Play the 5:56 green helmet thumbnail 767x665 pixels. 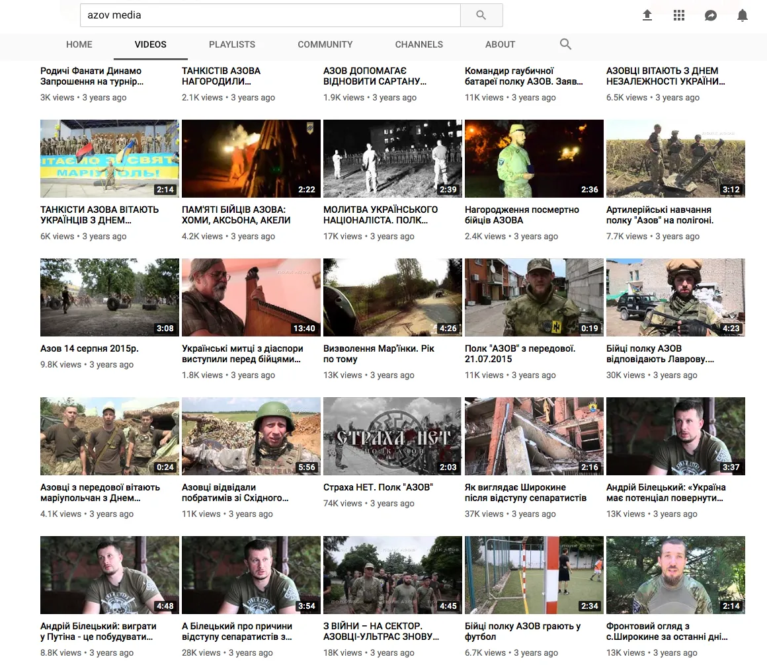(251, 436)
